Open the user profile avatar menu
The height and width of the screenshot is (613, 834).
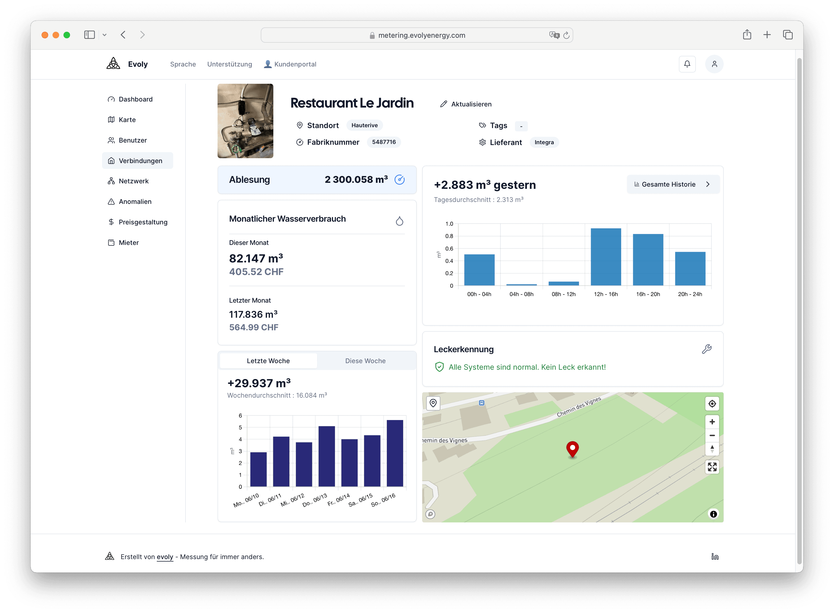pyautogui.click(x=714, y=64)
